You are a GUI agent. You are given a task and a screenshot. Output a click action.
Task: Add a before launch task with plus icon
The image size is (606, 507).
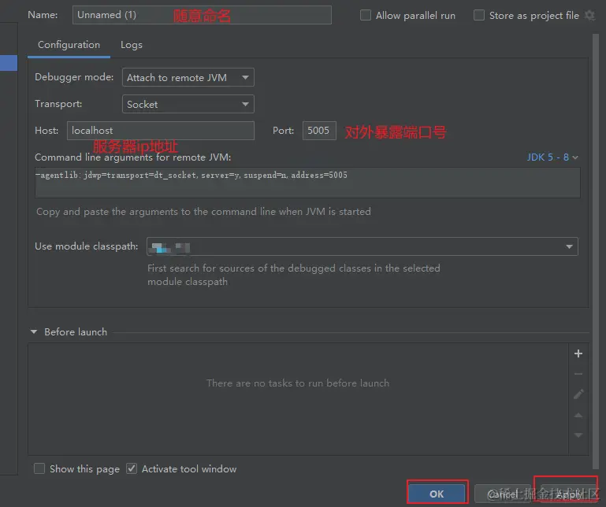click(578, 353)
